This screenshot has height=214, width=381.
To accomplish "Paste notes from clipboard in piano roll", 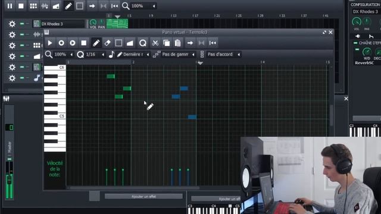I will [178, 43].
